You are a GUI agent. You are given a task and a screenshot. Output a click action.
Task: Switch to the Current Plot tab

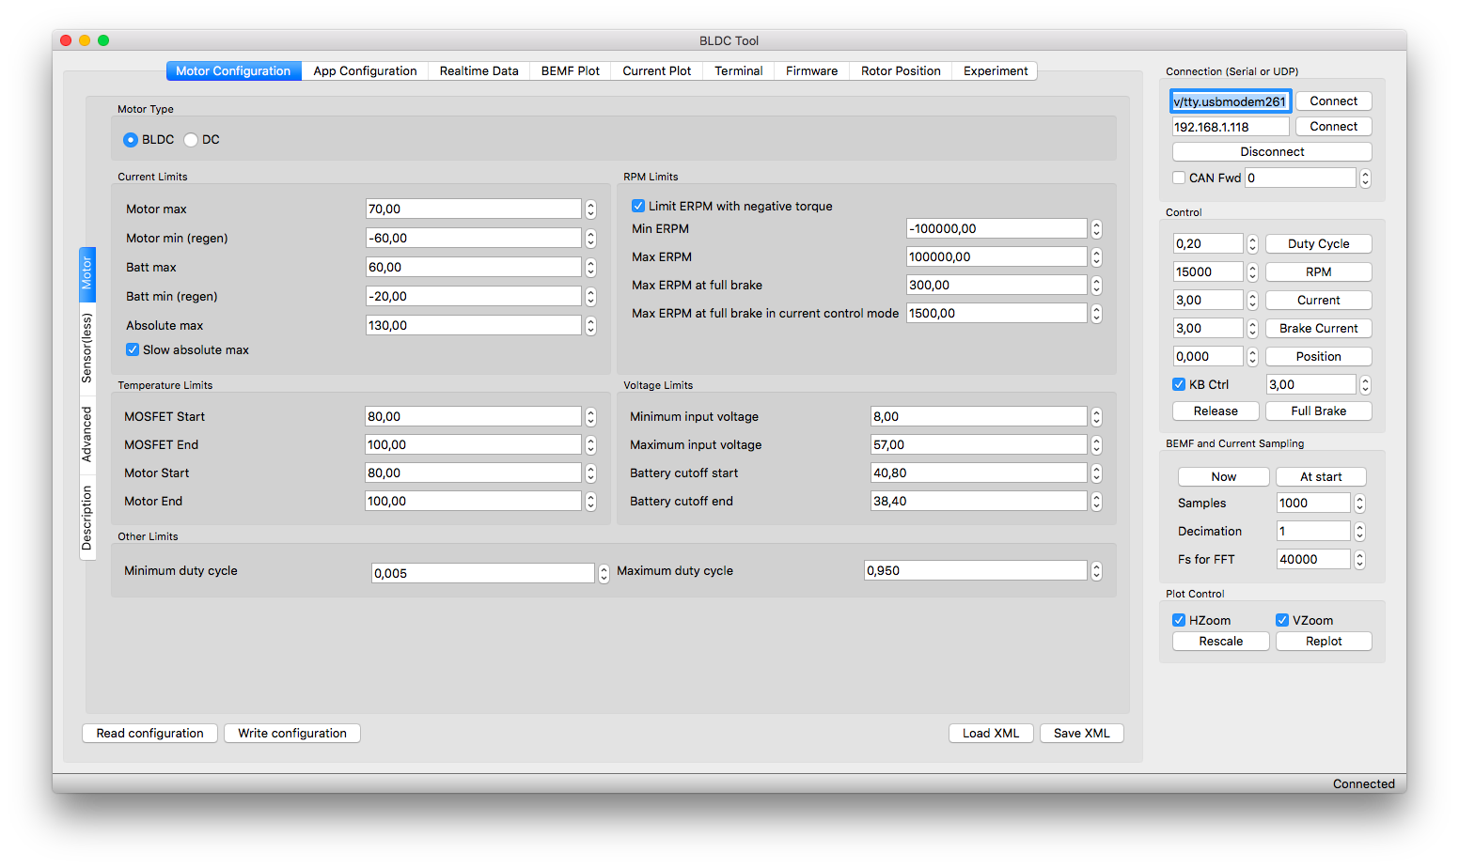pos(656,71)
